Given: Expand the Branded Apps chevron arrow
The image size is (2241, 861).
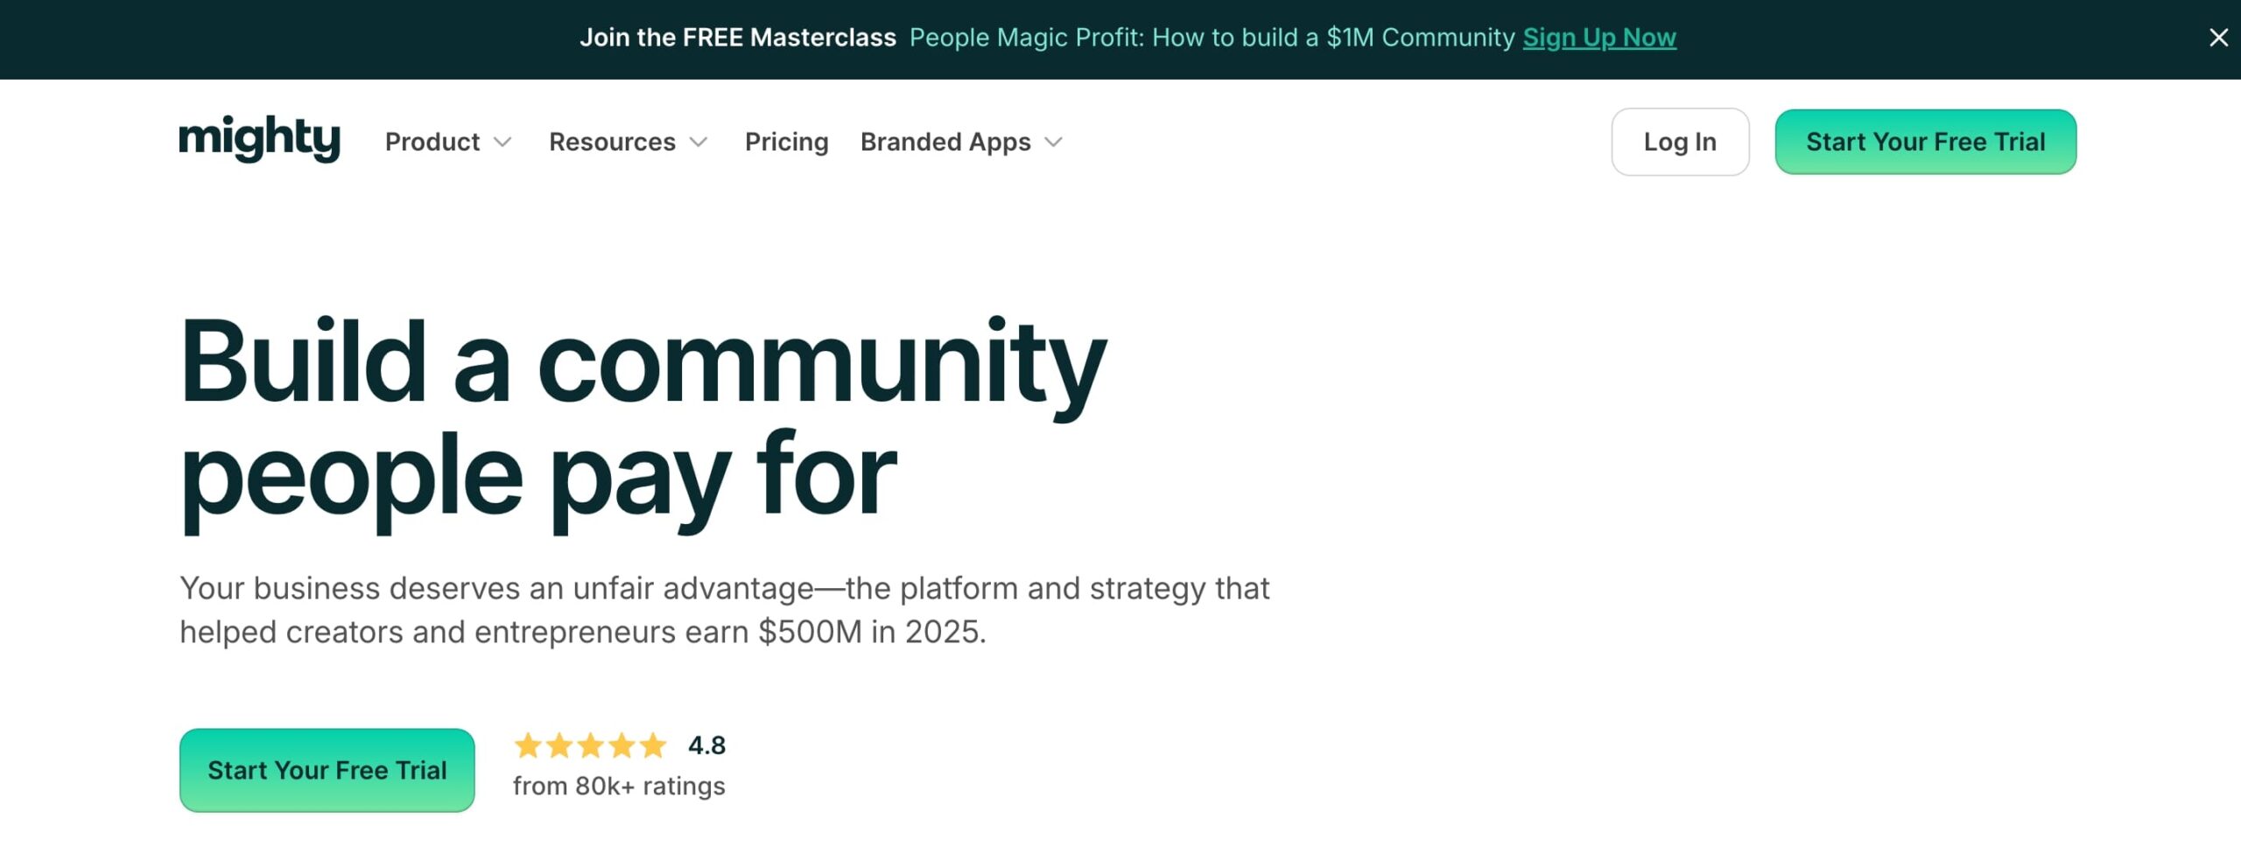Looking at the screenshot, I should 1054,142.
